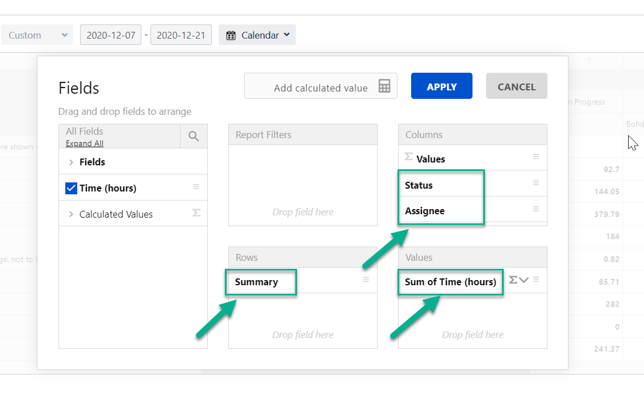644x404 pixels.
Task: Click the calculator icon beside Add calculated value
Action: point(384,86)
